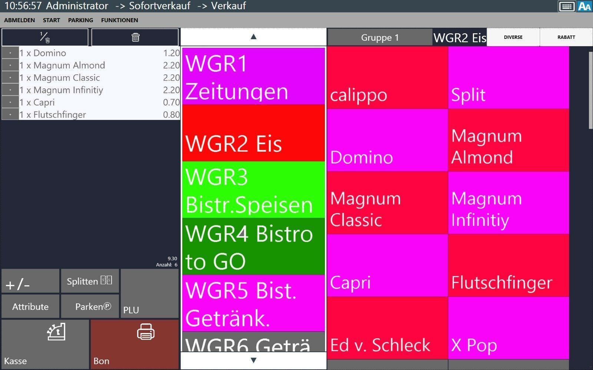
Task: Open the Kasse cash register button
Action: tap(45, 344)
